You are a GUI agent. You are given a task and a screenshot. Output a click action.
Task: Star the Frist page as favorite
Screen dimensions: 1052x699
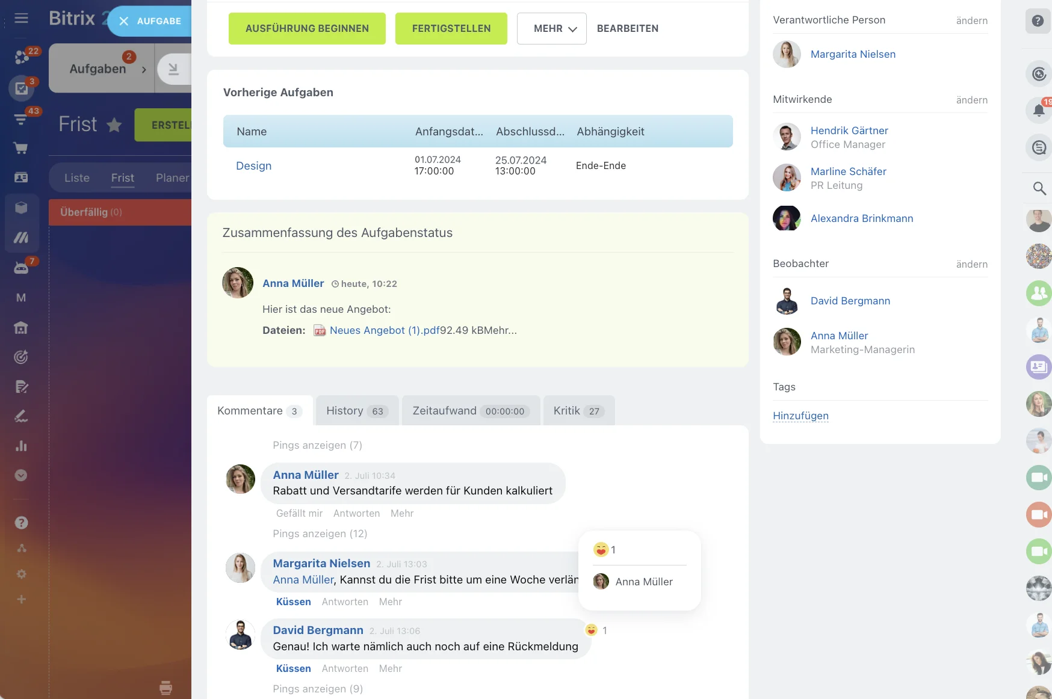pos(114,125)
